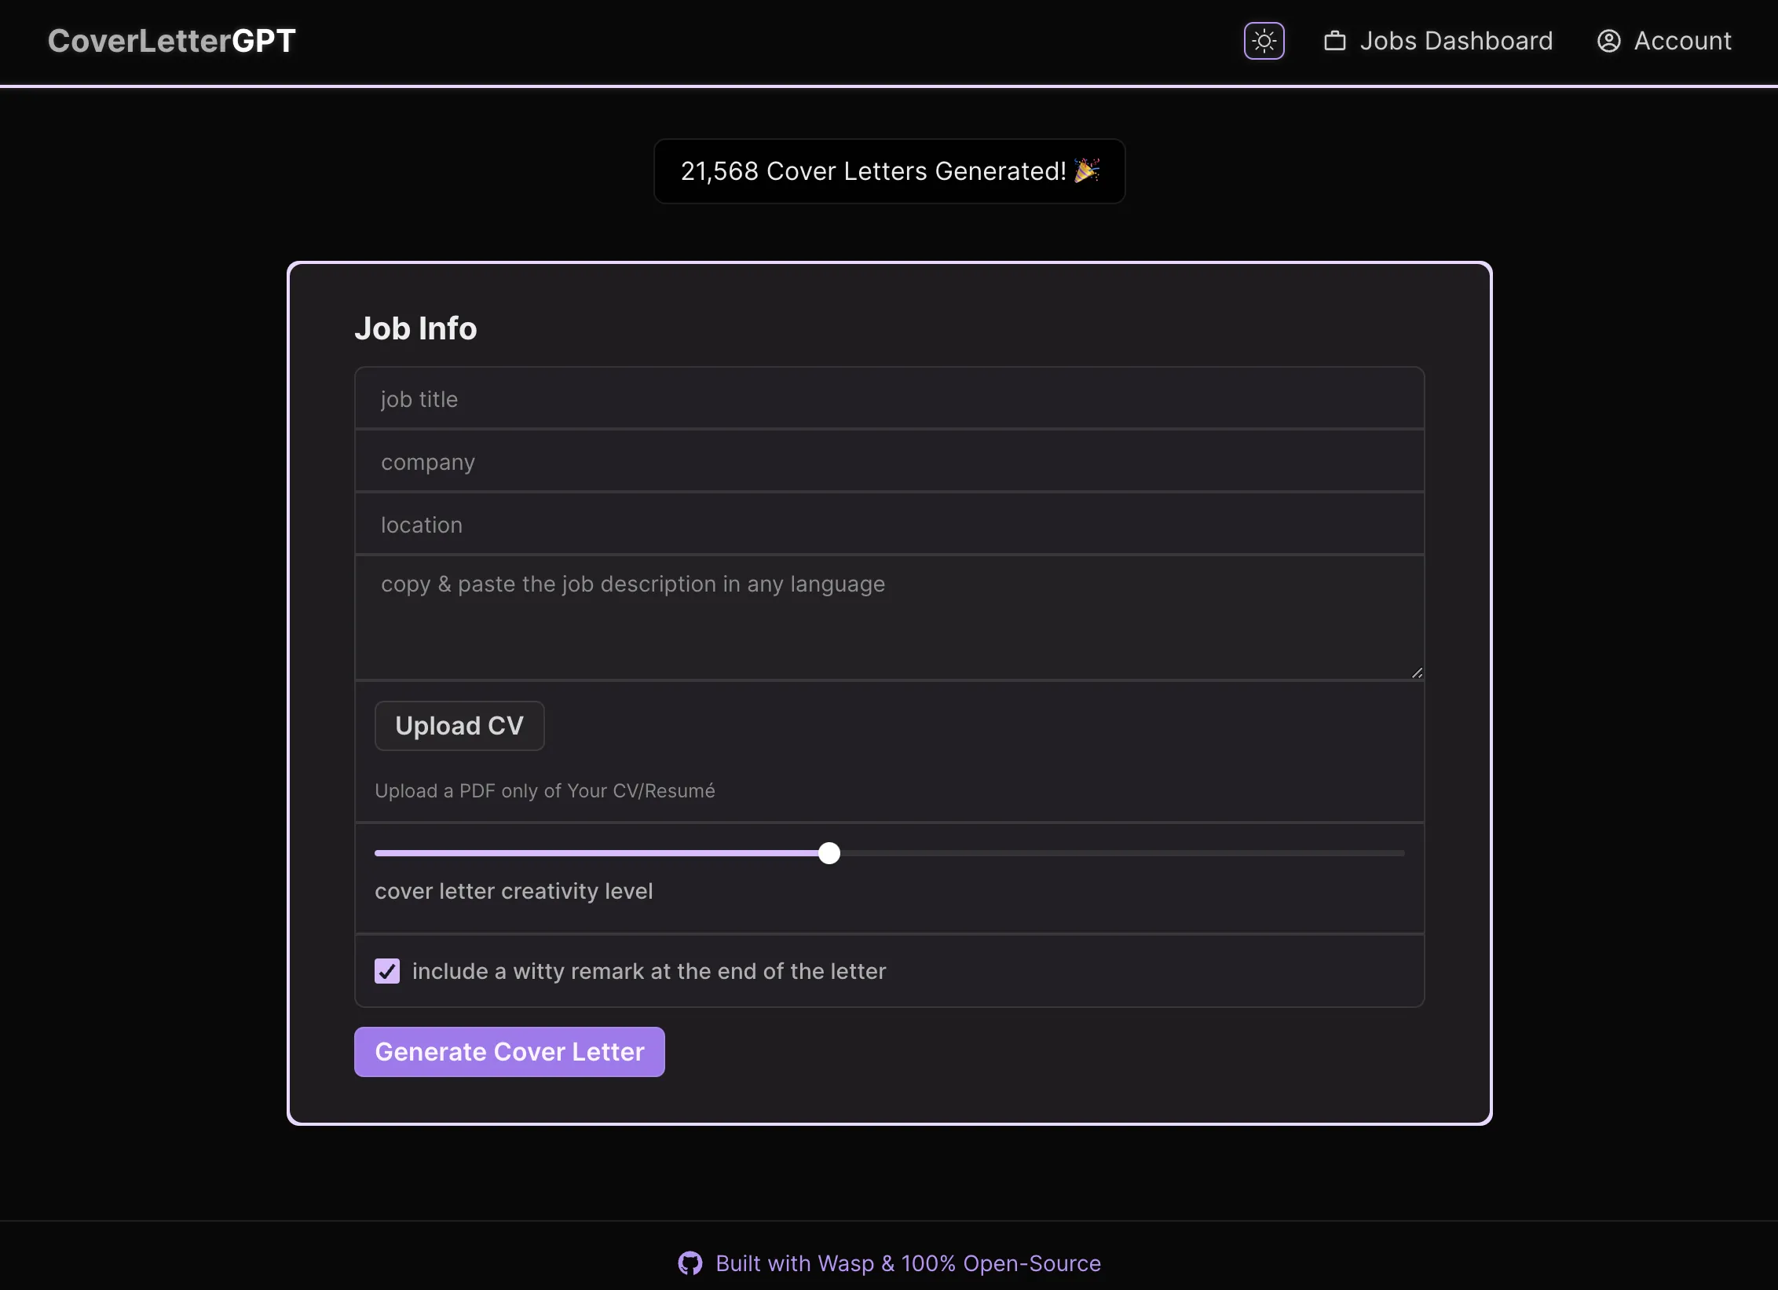This screenshot has height=1290, width=1778.
Task: Click Generate Cover Letter
Action: point(509,1051)
